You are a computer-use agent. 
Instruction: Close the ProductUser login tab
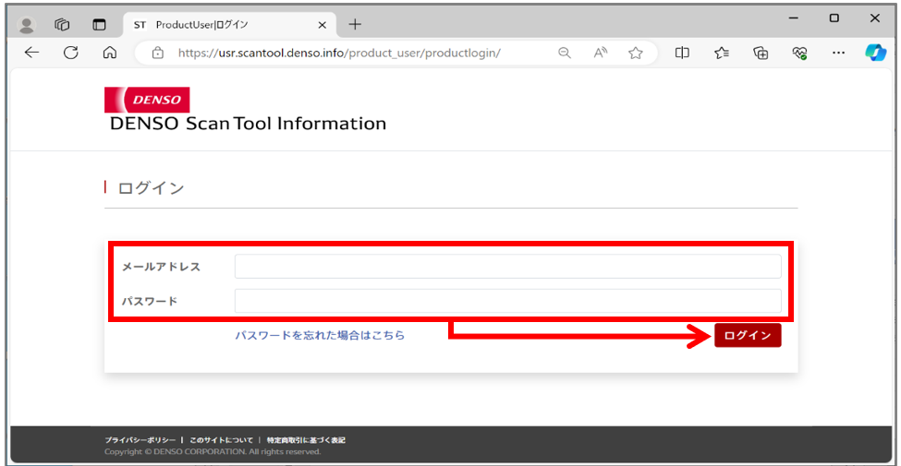pos(323,25)
